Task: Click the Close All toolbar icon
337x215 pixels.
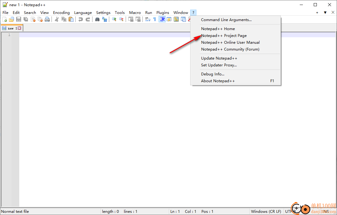Action: [x=40, y=19]
